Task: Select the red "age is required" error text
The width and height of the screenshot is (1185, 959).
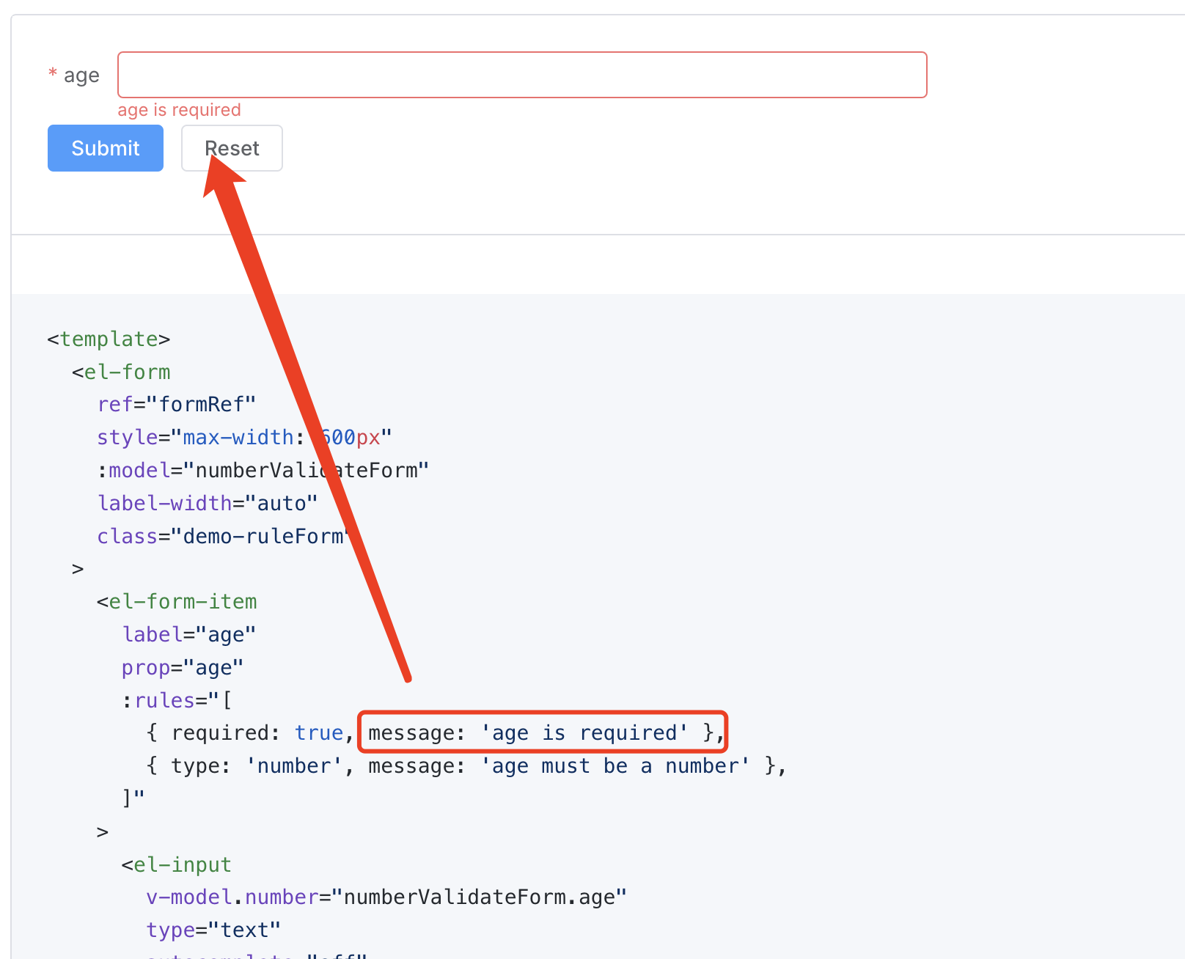Action: (179, 110)
